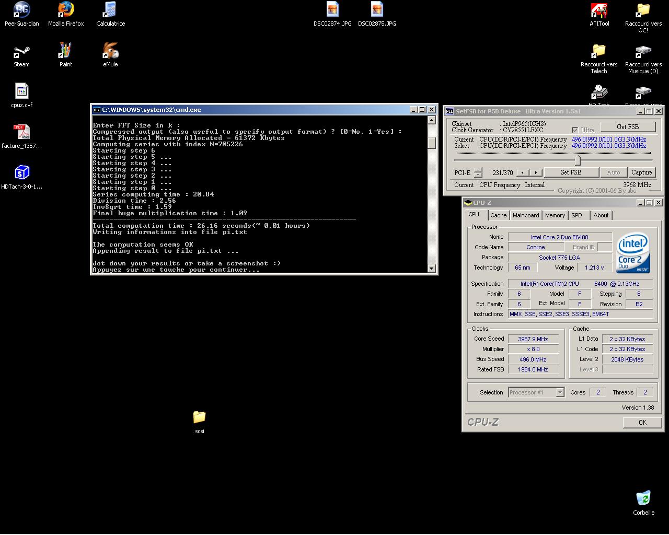This screenshot has width=669, height=535.
Task: Click the 3968 MHz CPU frequency readout
Action: [x=637, y=185]
